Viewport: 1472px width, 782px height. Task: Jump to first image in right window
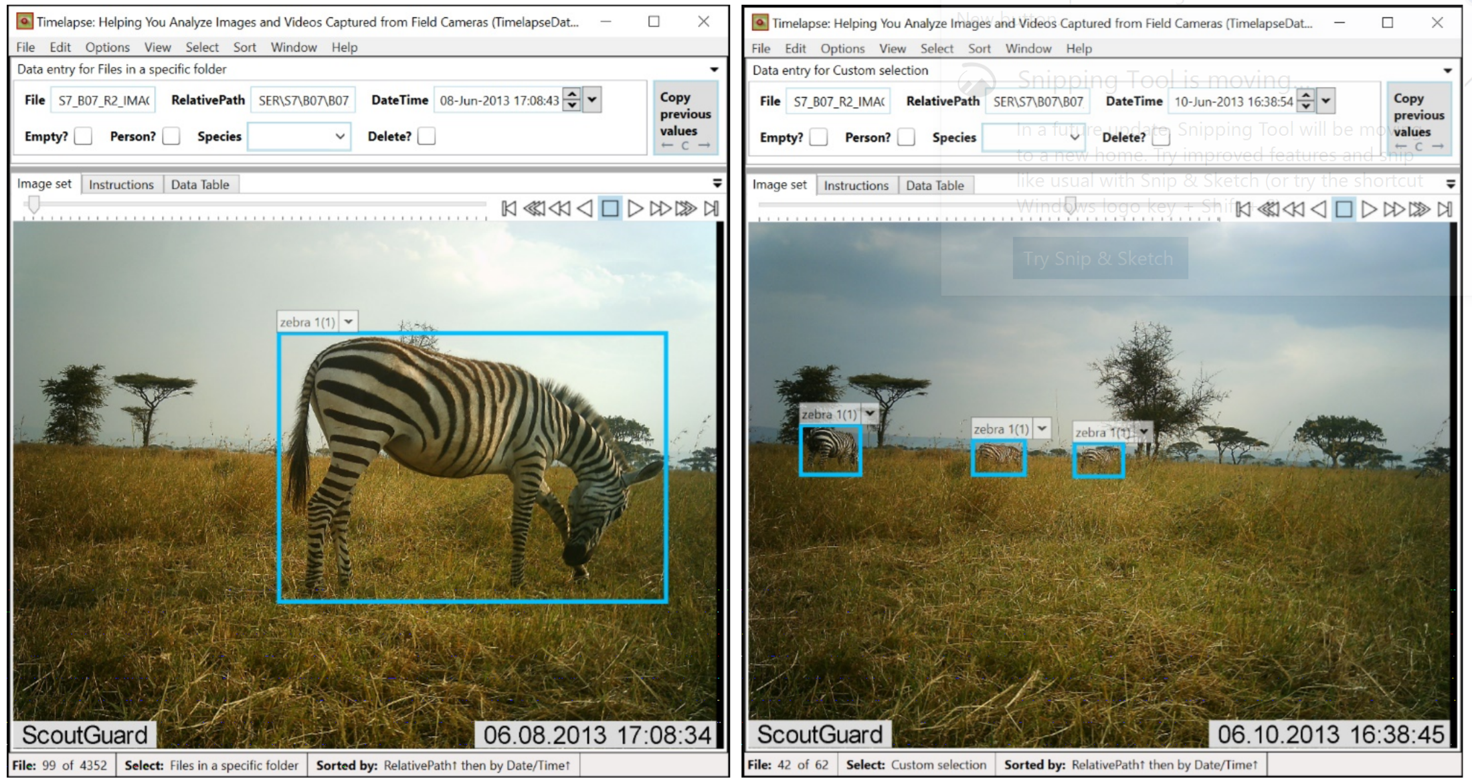[1243, 210]
